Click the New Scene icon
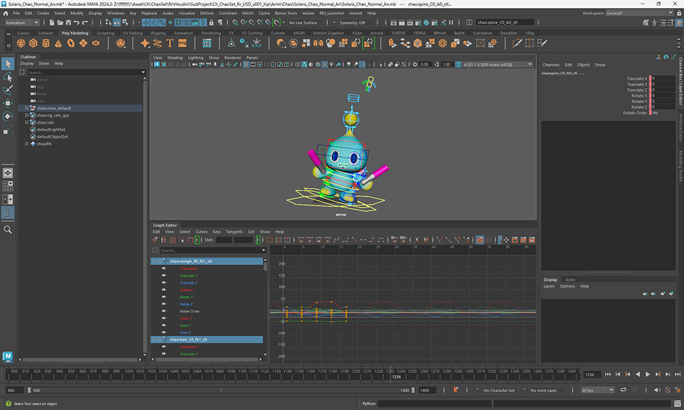684x410 pixels. [x=52, y=23]
